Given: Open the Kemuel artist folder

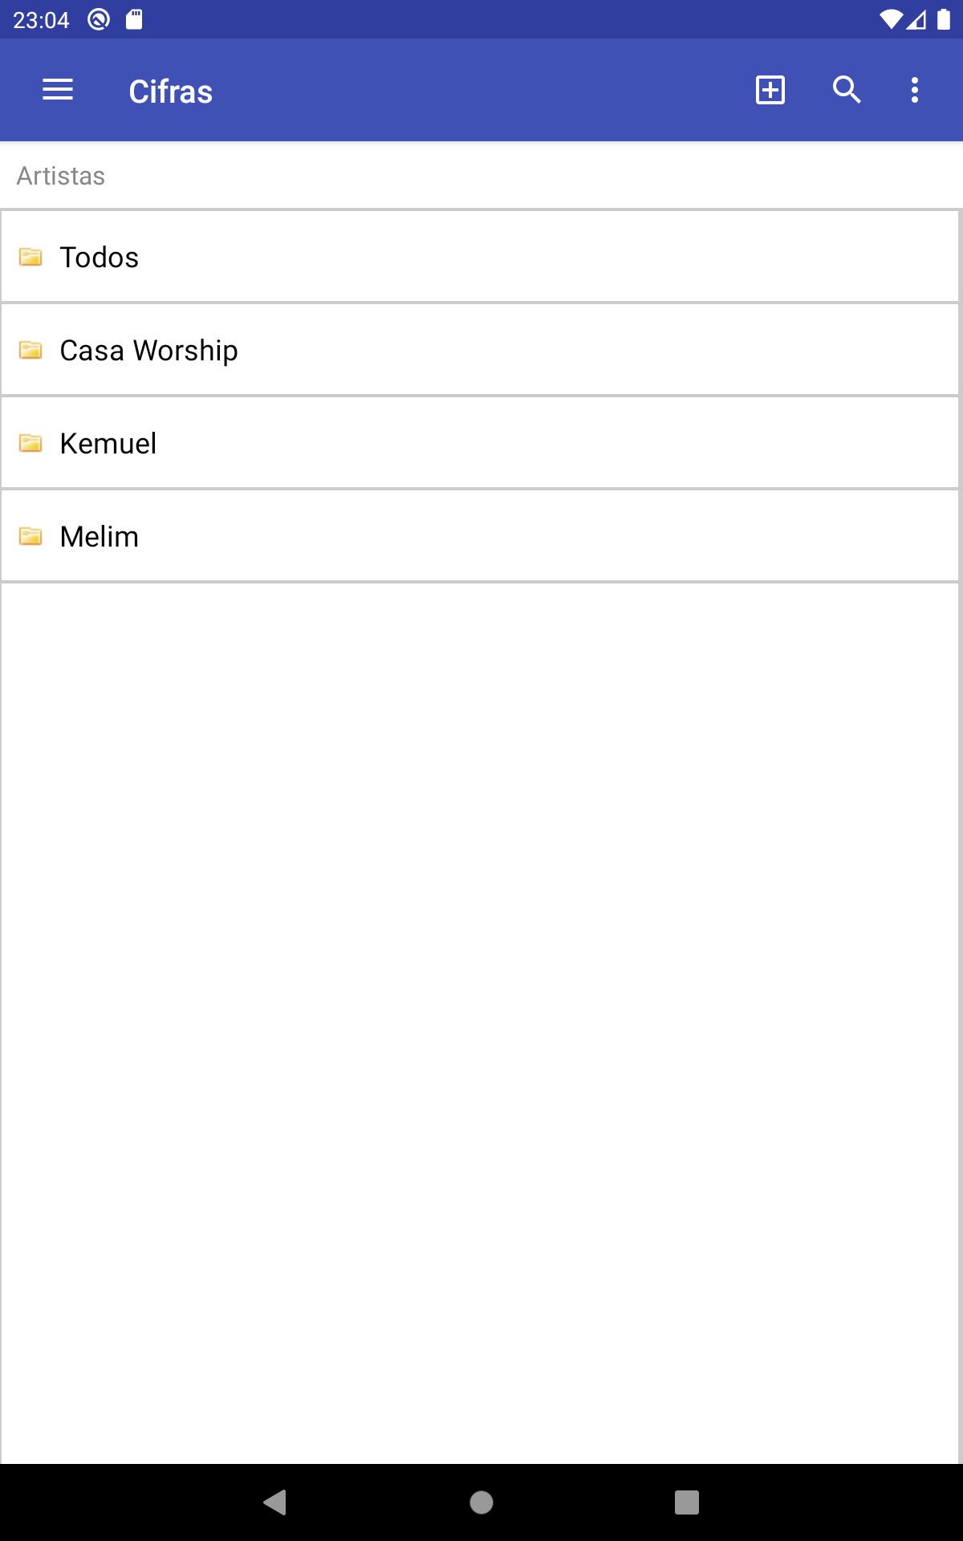Looking at the screenshot, I should coord(108,444).
